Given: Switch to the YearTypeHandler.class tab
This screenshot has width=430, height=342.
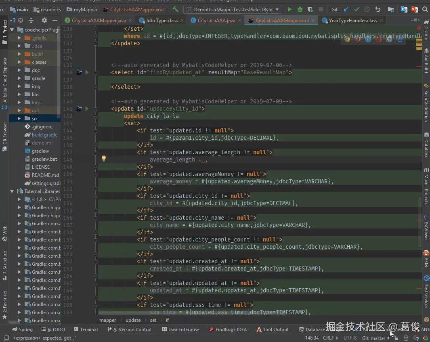Looking at the screenshot, I should point(352,20).
